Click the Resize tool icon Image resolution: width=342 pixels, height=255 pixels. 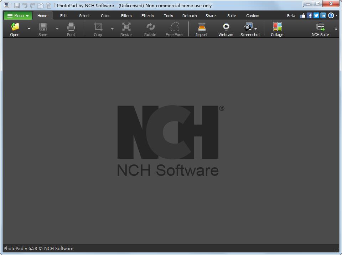pos(126,30)
